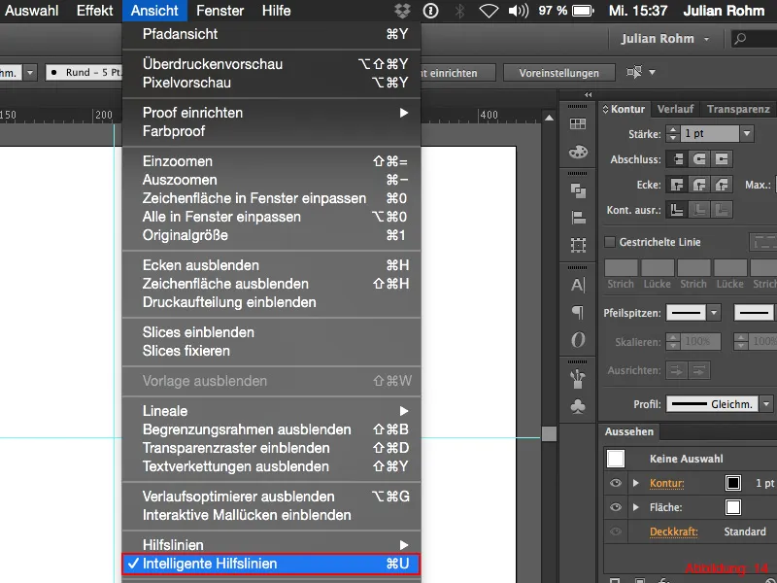Open Hilfslinien submenu
Image resolution: width=777 pixels, height=583 pixels.
pos(271,545)
